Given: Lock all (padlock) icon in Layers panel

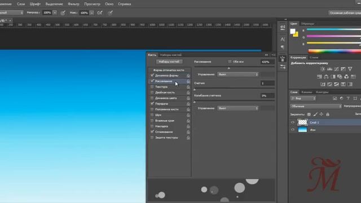Looking at the screenshot, I should pos(328,114).
